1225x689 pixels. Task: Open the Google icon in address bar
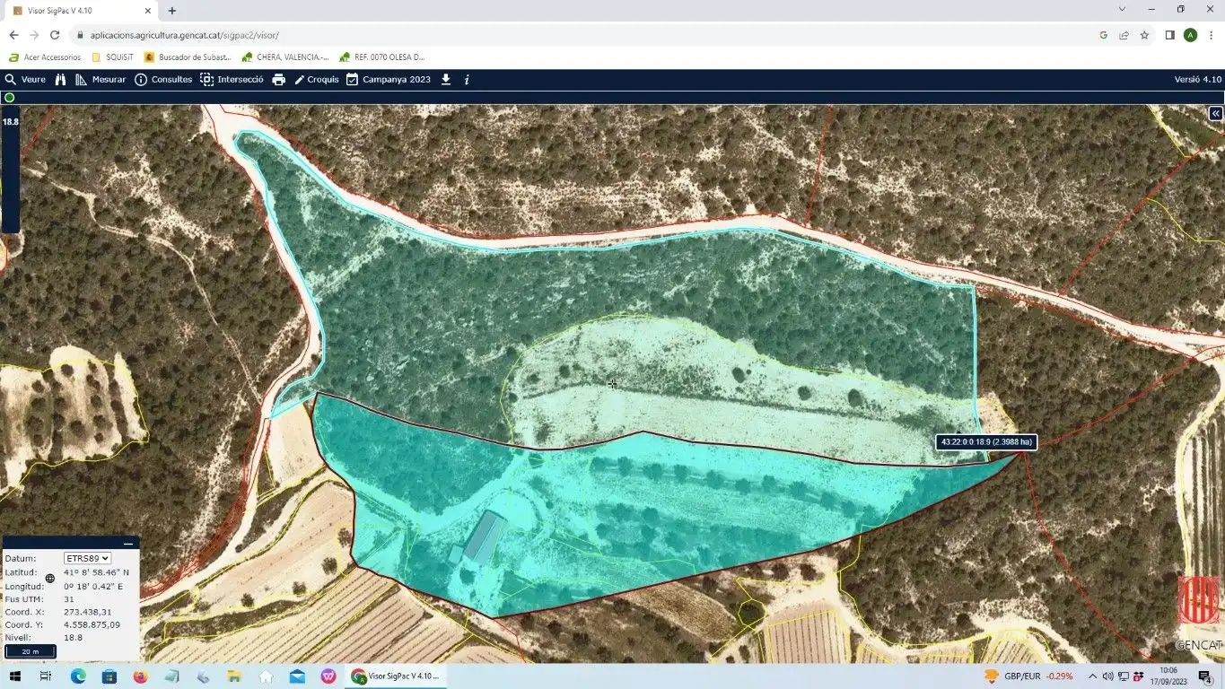[x=1103, y=35]
